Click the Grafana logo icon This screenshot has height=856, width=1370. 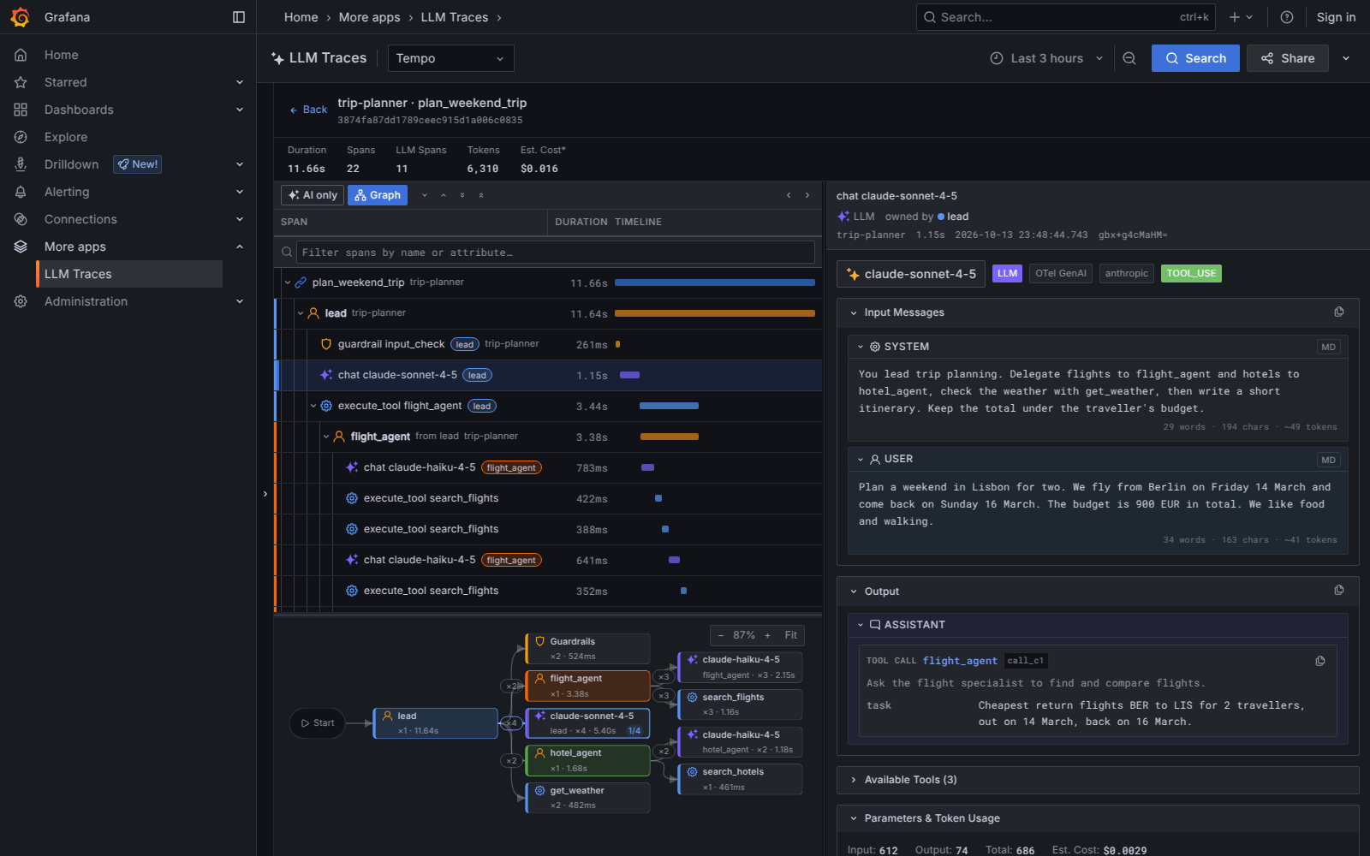coord(20,17)
